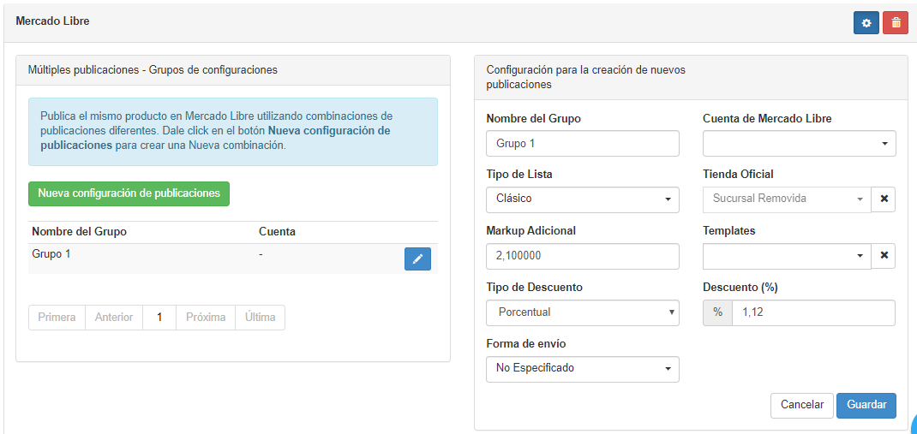Expand the Forma de envío dropdown
This screenshot has width=917, height=434.
[583, 369]
